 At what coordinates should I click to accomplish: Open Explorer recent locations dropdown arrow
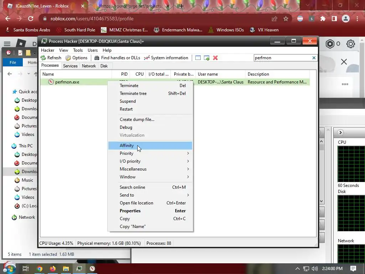(29, 74)
